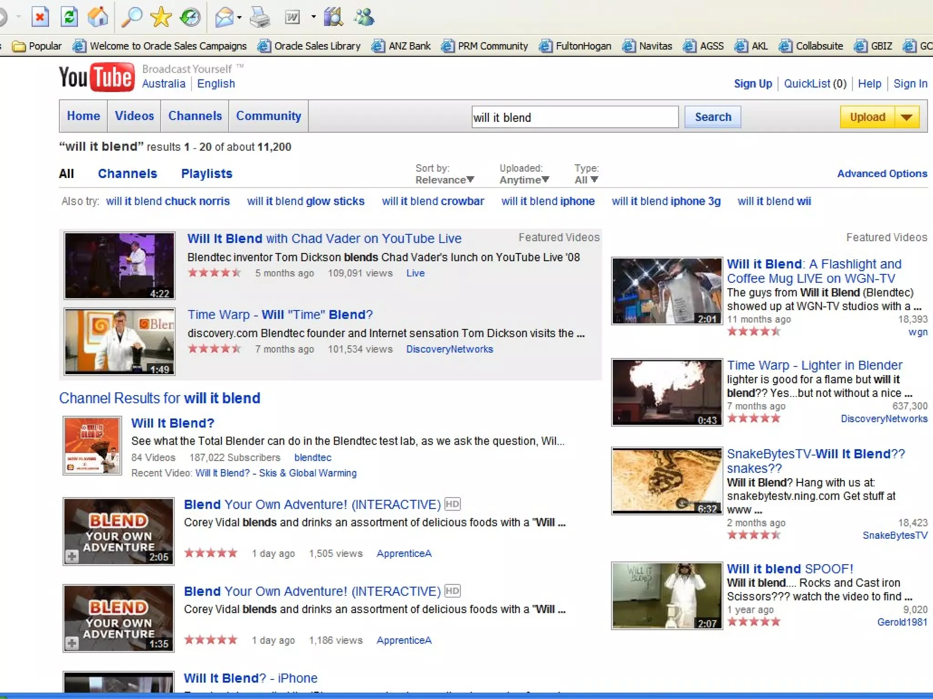The width and height of the screenshot is (933, 699).
Task: Open the browser Search magnifier icon
Action: click(132, 17)
